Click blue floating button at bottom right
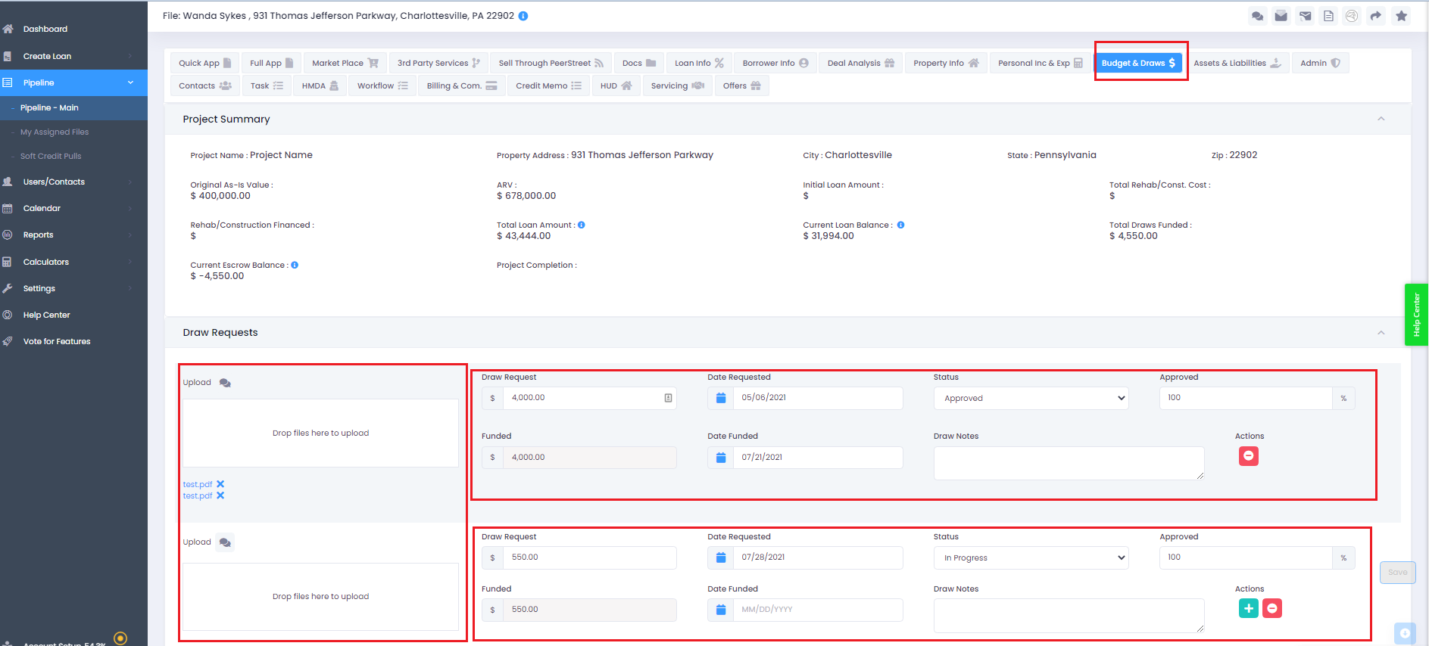This screenshot has height=646, width=1429. pyautogui.click(x=1405, y=633)
